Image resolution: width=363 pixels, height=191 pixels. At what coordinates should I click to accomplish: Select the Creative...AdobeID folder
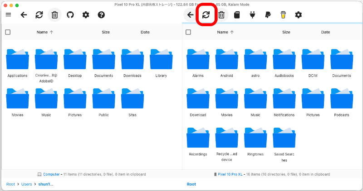(46, 59)
